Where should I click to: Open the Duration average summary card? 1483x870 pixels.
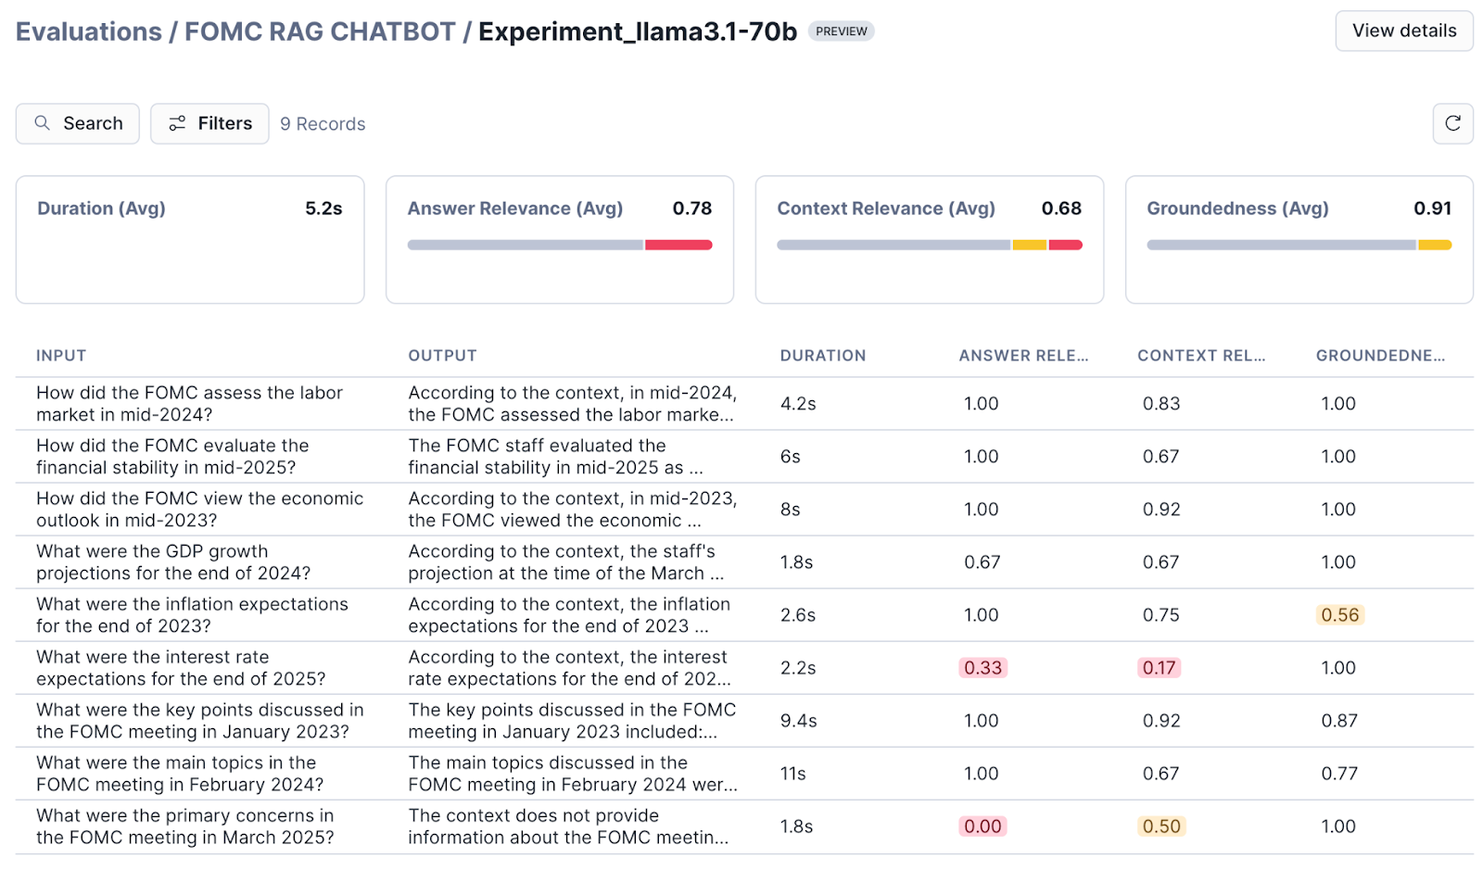[x=190, y=239]
